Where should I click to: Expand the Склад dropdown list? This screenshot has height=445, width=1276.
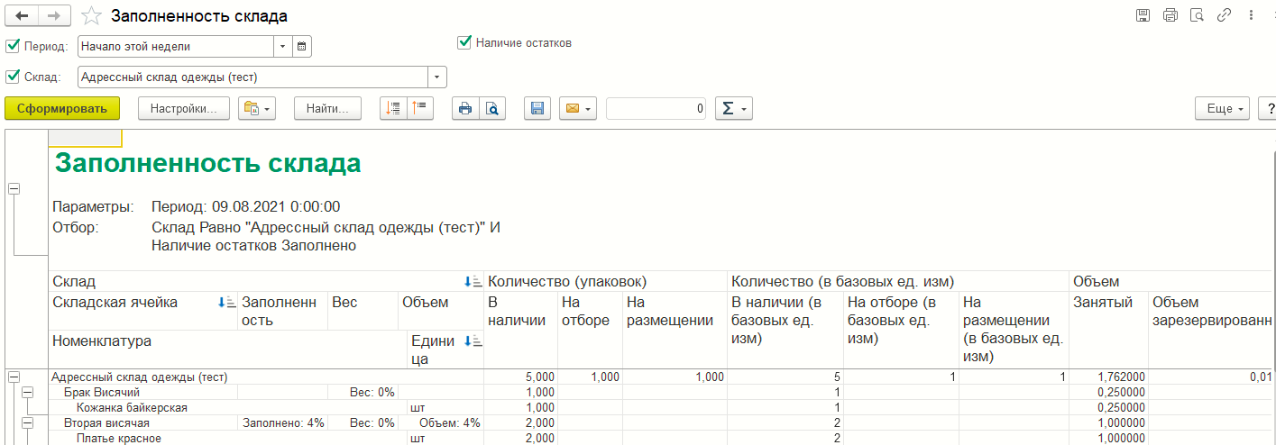coord(437,77)
